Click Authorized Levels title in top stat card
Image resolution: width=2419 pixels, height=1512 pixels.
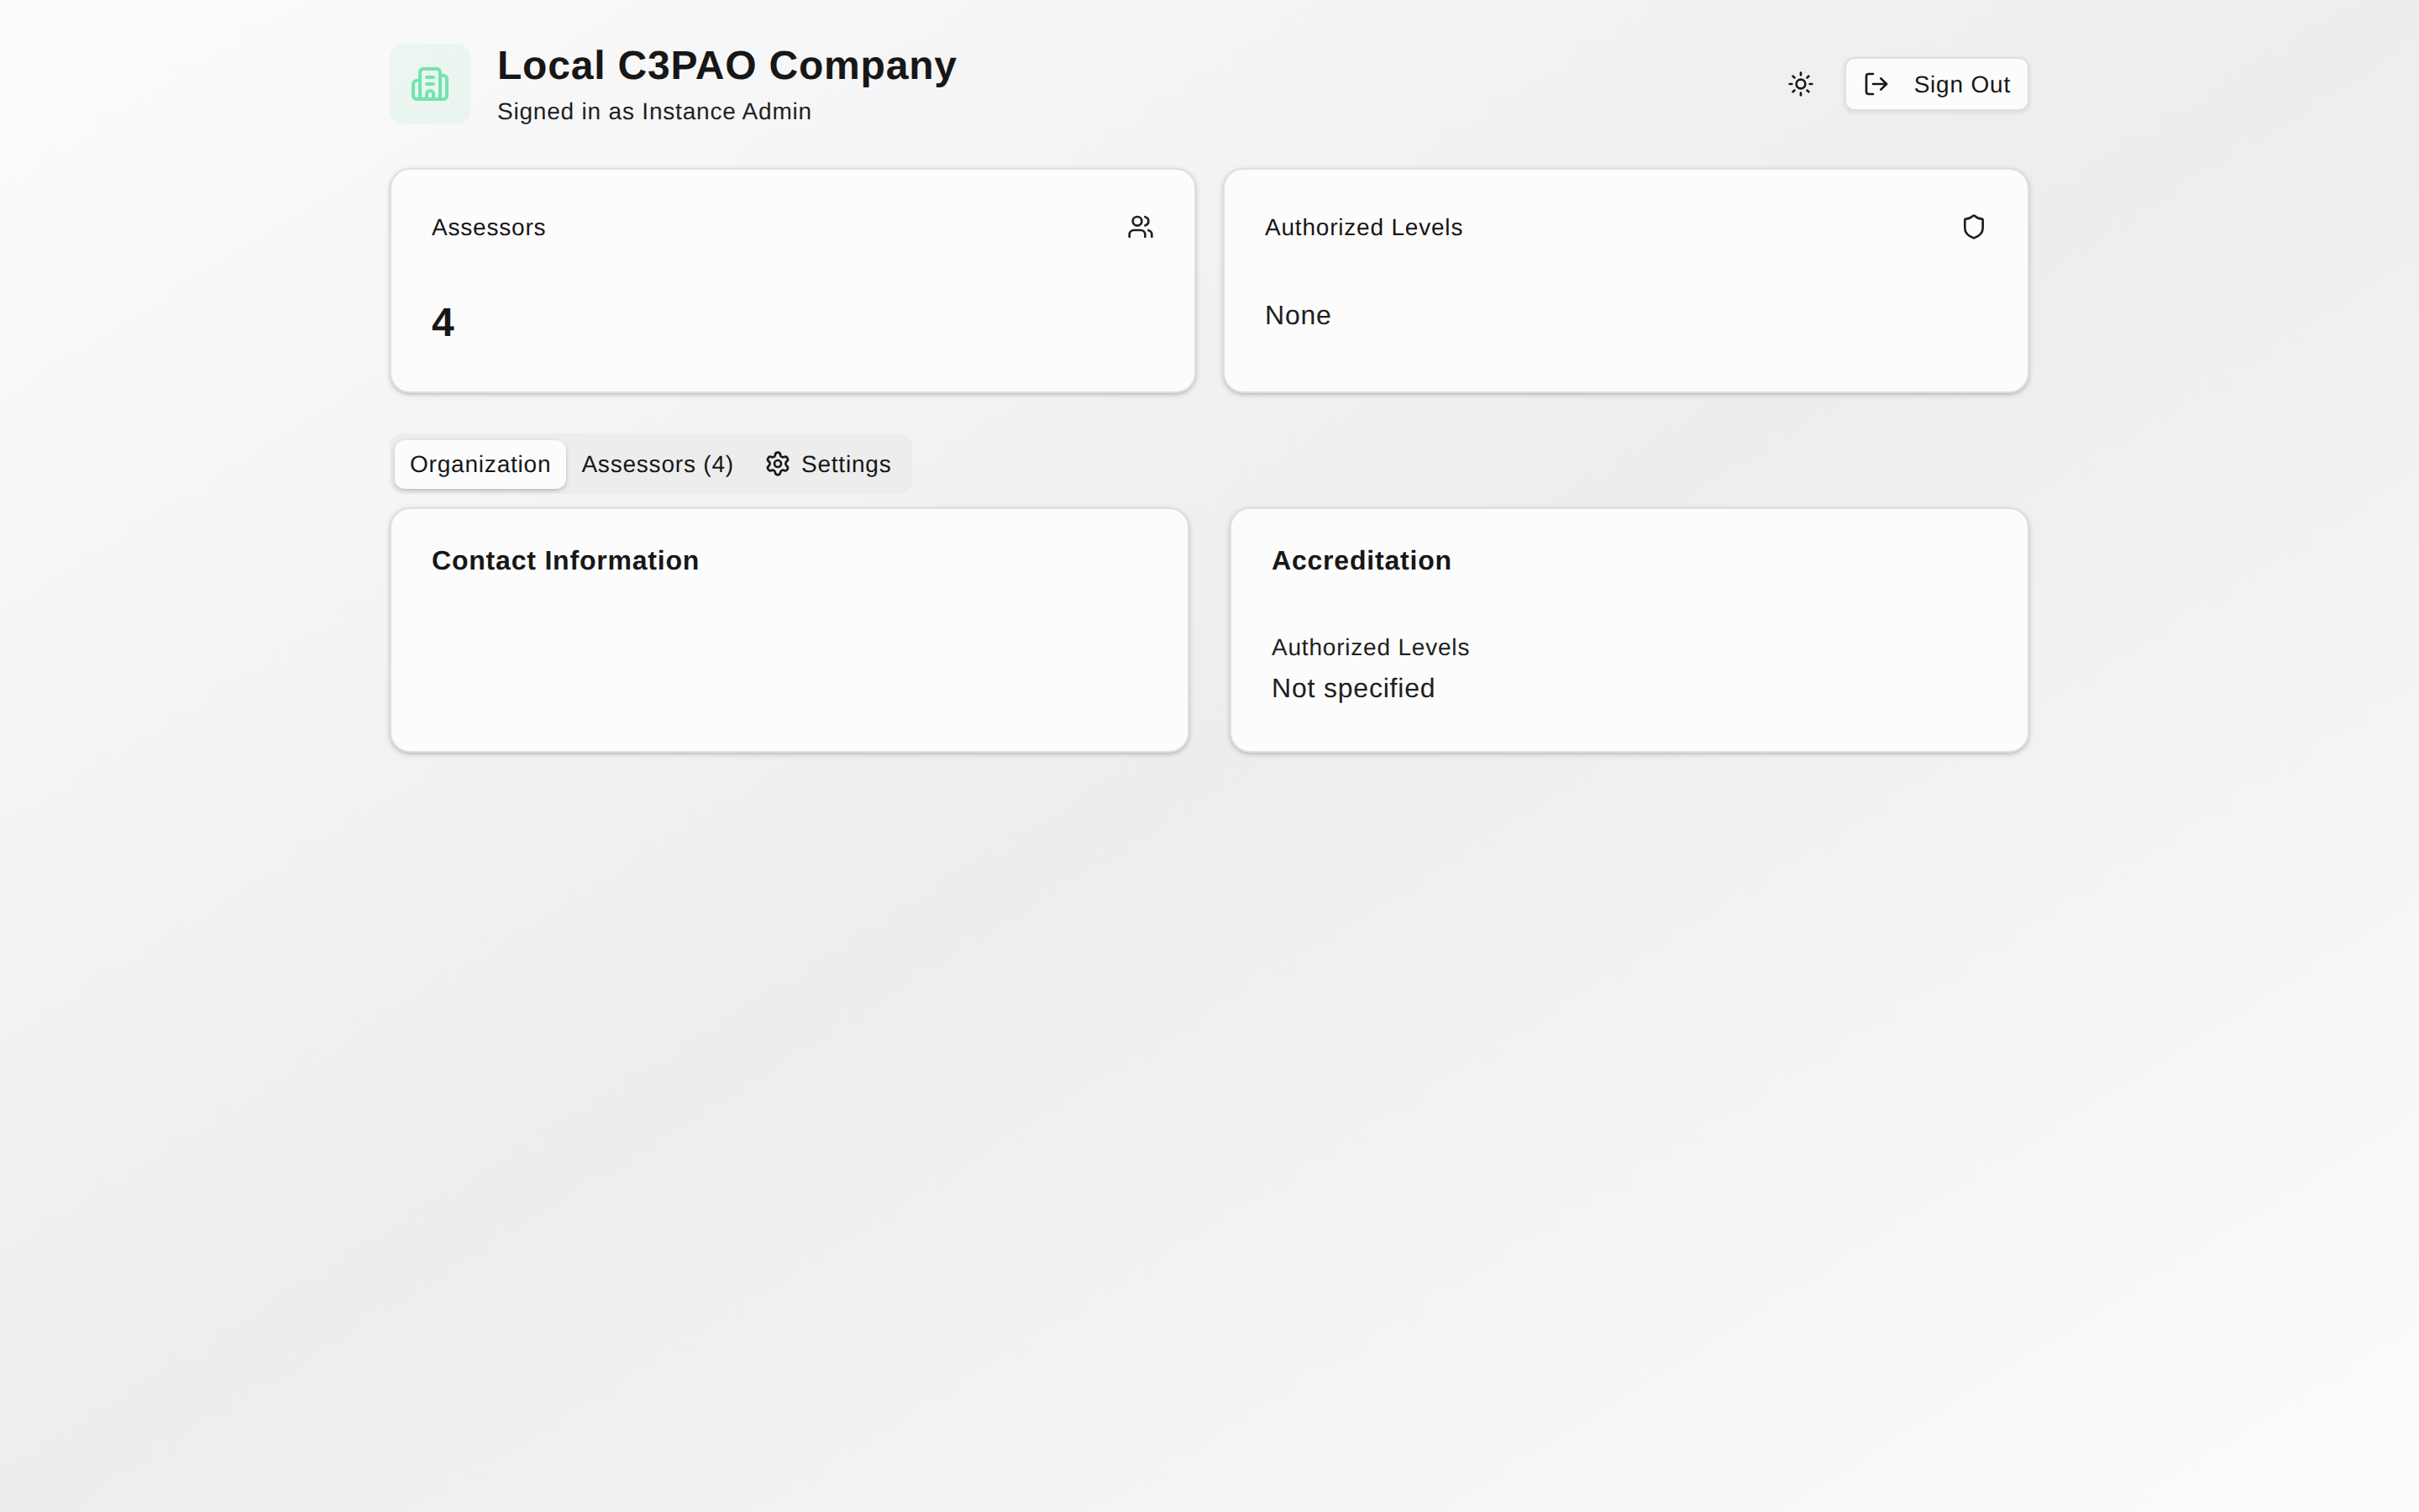[x=1363, y=227]
